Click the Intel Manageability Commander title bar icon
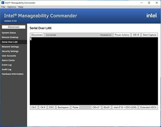The width and height of the screenshot is (161, 127). pos(3,3)
